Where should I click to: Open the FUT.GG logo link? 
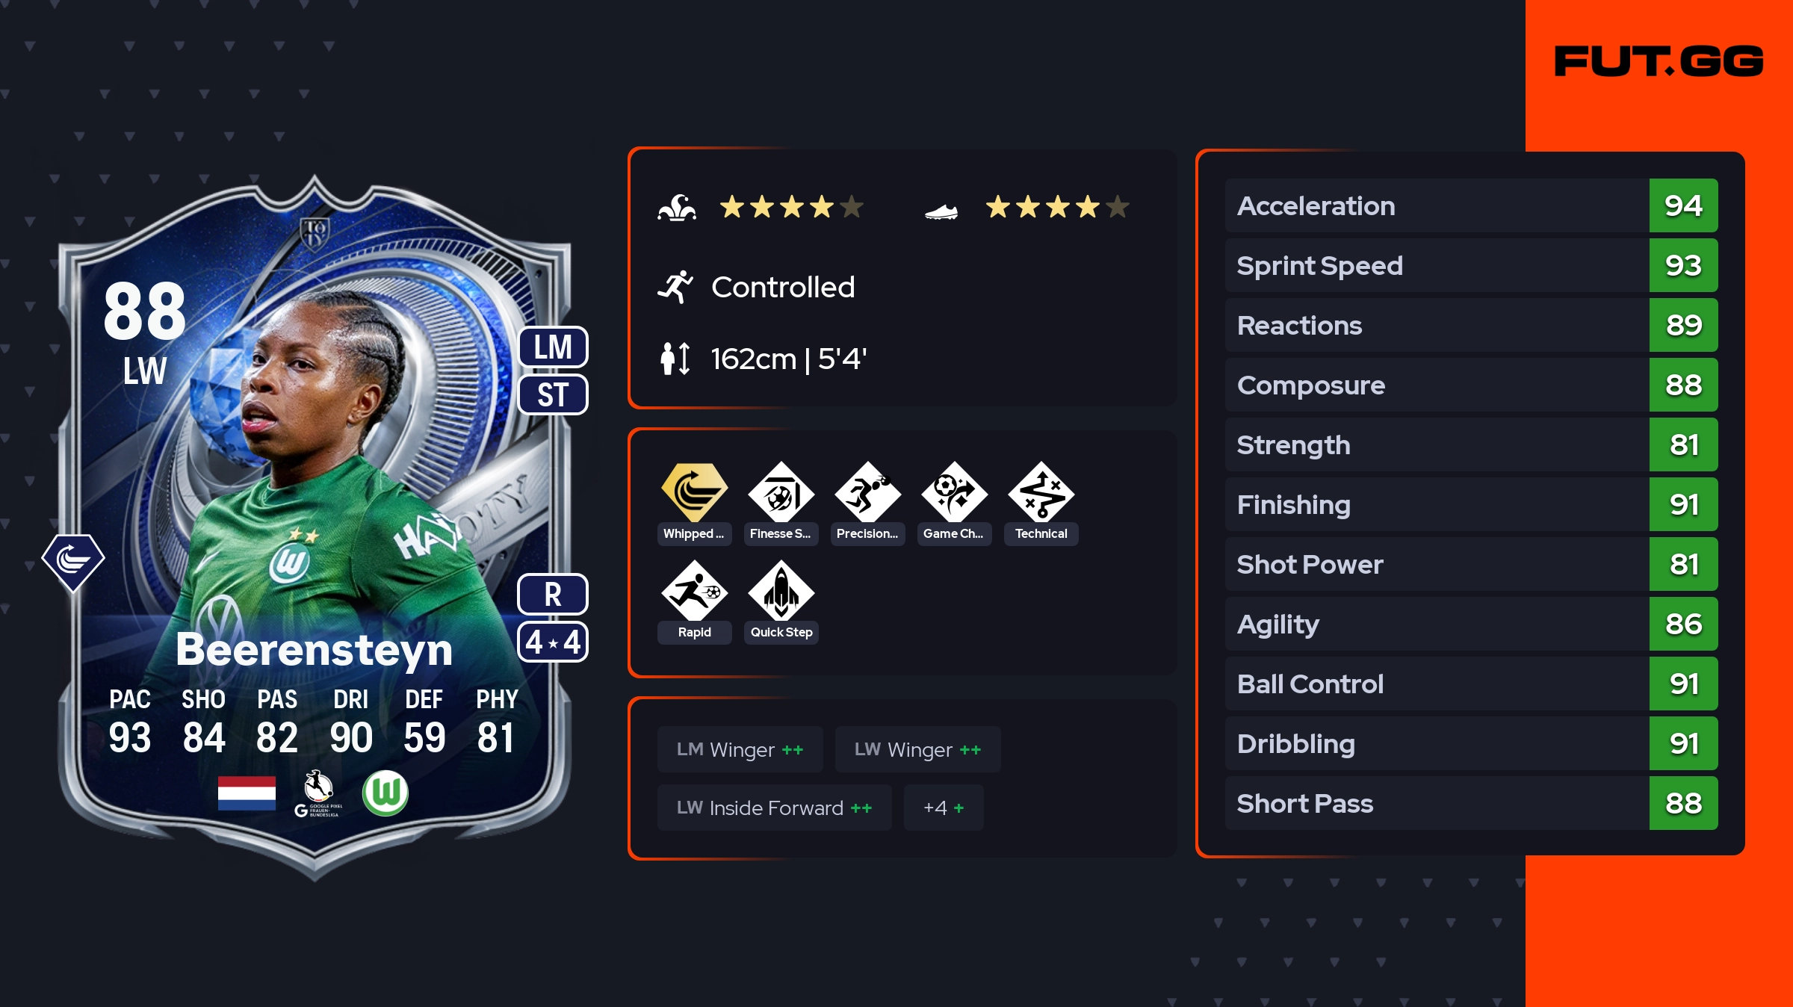tap(1659, 61)
